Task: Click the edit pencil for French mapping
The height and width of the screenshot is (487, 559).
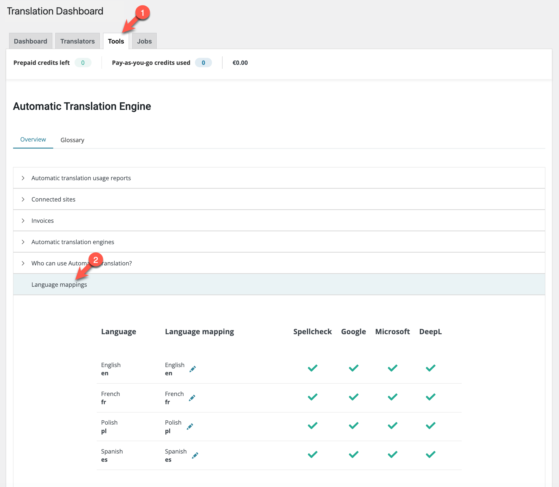Action: pyautogui.click(x=192, y=398)
